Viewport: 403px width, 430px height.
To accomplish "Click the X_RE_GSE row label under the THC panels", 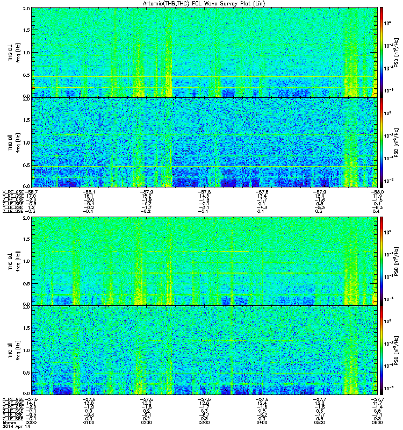I will (x=13, y=399).
